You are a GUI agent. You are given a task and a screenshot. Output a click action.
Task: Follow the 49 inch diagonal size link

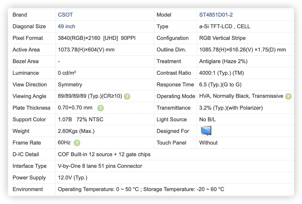[x=66, y=26]
